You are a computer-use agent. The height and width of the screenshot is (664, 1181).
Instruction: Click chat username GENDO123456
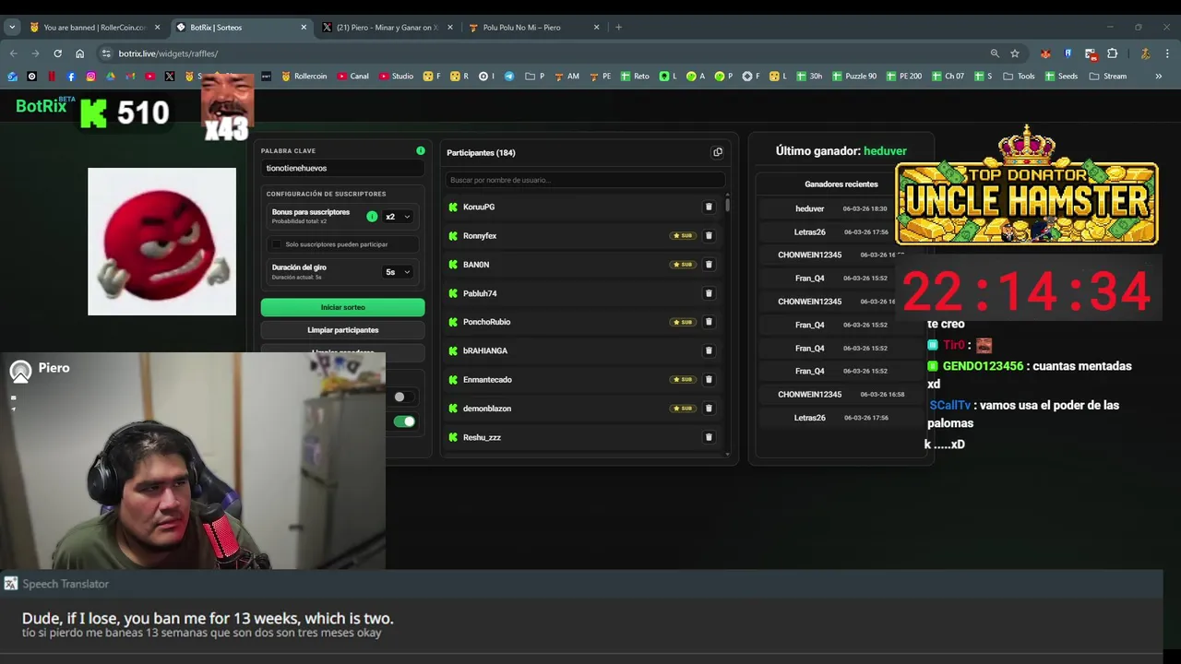point(983,366)
